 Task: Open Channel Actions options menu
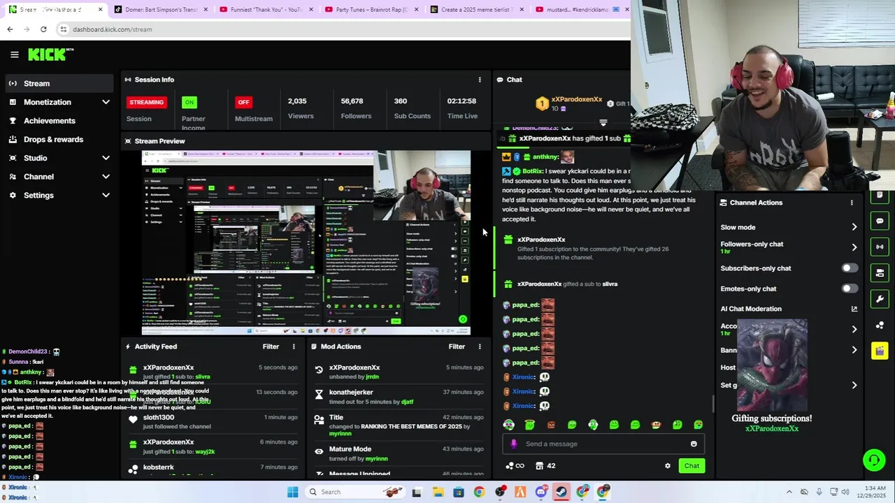(x=852, y=203)
